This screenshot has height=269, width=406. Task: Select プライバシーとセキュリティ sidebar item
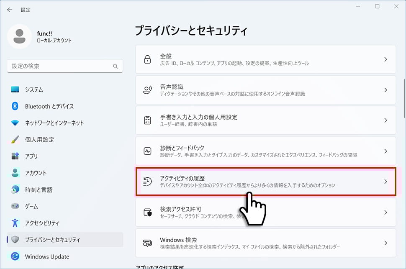click(65, 239)
